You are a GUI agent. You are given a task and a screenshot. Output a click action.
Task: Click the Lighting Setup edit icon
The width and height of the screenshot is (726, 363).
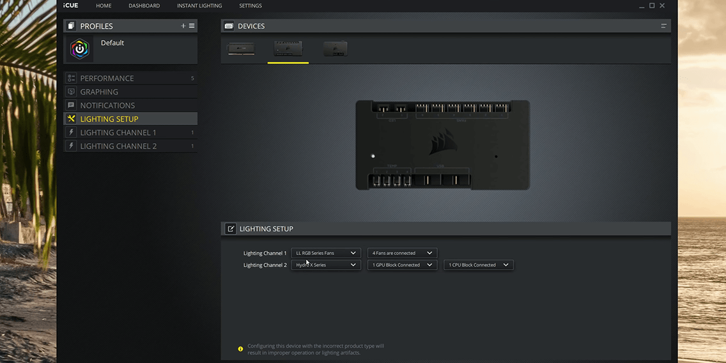tap(230, 229)
